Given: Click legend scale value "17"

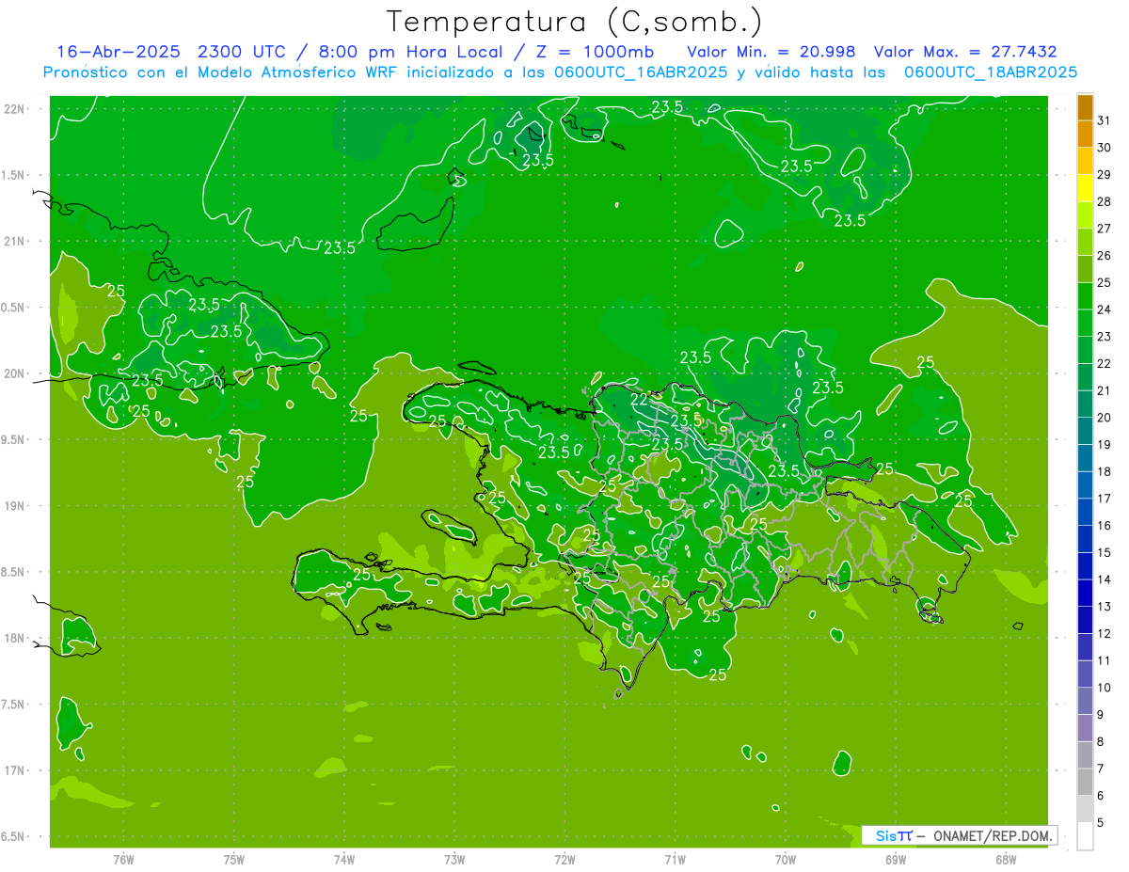Looking at the screenshot, I should [1105, 499].
